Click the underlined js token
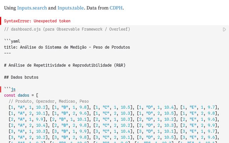Viewport: 229px width, 143px height. 13,89
